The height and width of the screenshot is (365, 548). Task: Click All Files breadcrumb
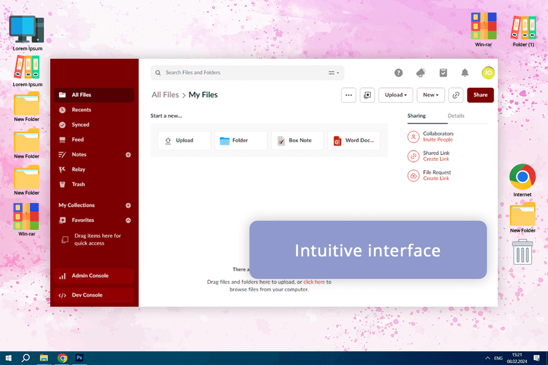(165, 95)
